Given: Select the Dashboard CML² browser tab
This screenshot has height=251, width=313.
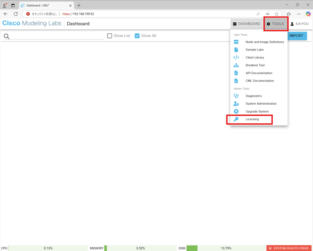Looking at the screenshot, I should point(47,6).
